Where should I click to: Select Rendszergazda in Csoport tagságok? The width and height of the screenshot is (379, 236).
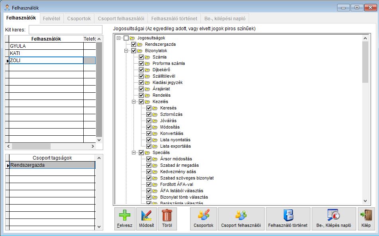[x=52, y=165]
